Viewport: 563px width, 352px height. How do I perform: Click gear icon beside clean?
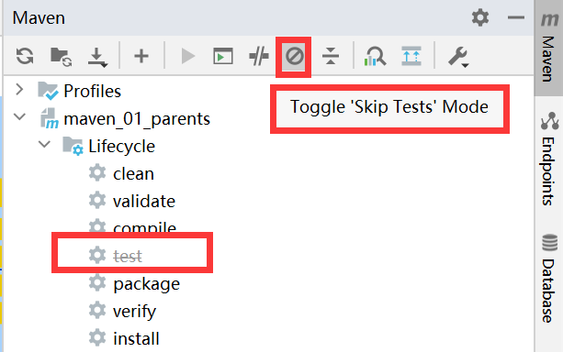[x=97, y=172]
